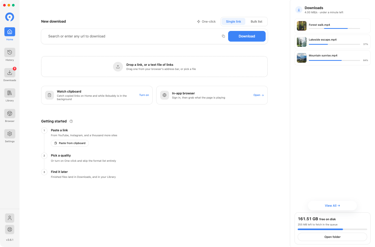375x247 pixels.
Task: Click View All downloads link
Action: pos(332,206)
